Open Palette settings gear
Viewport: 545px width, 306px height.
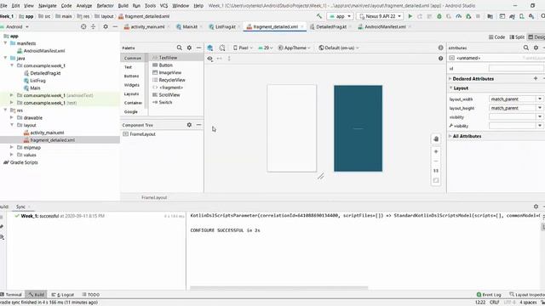pos(189,48)
